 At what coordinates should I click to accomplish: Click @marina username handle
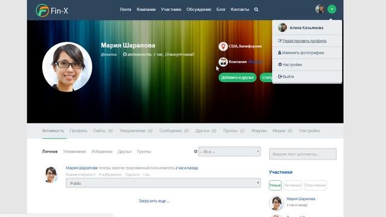point(109,54)
